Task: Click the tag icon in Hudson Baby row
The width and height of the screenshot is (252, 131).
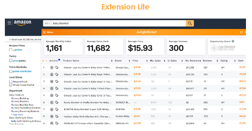Action: (x=57, y=116)
